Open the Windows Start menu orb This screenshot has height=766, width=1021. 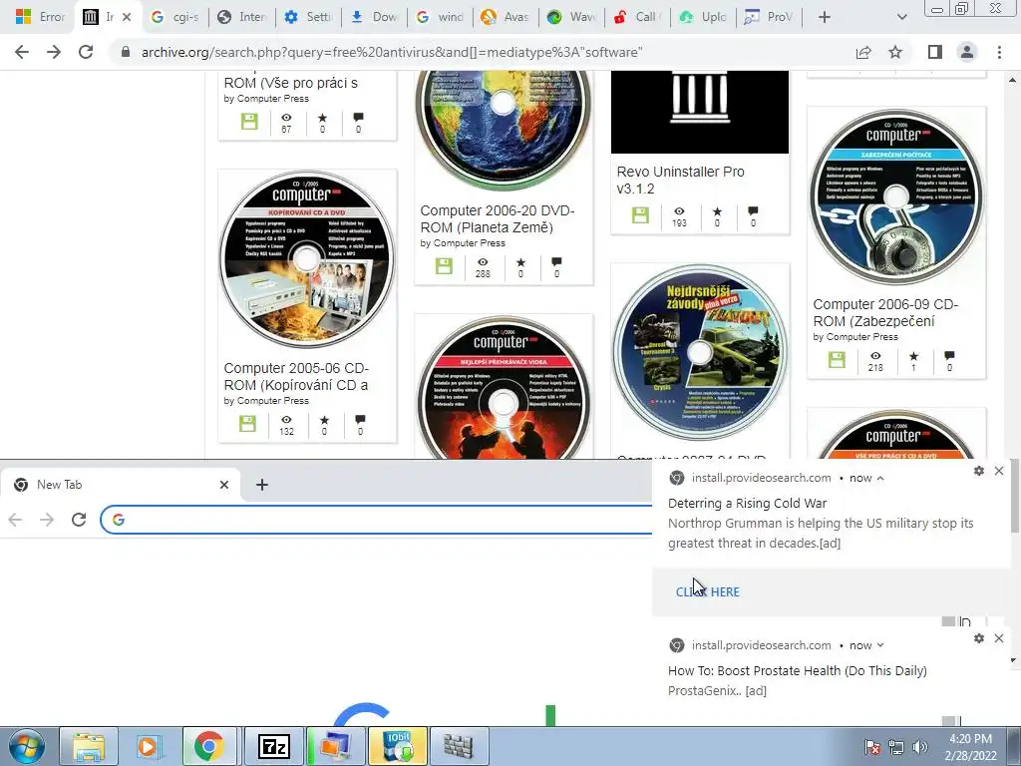(x=27, y=746)
